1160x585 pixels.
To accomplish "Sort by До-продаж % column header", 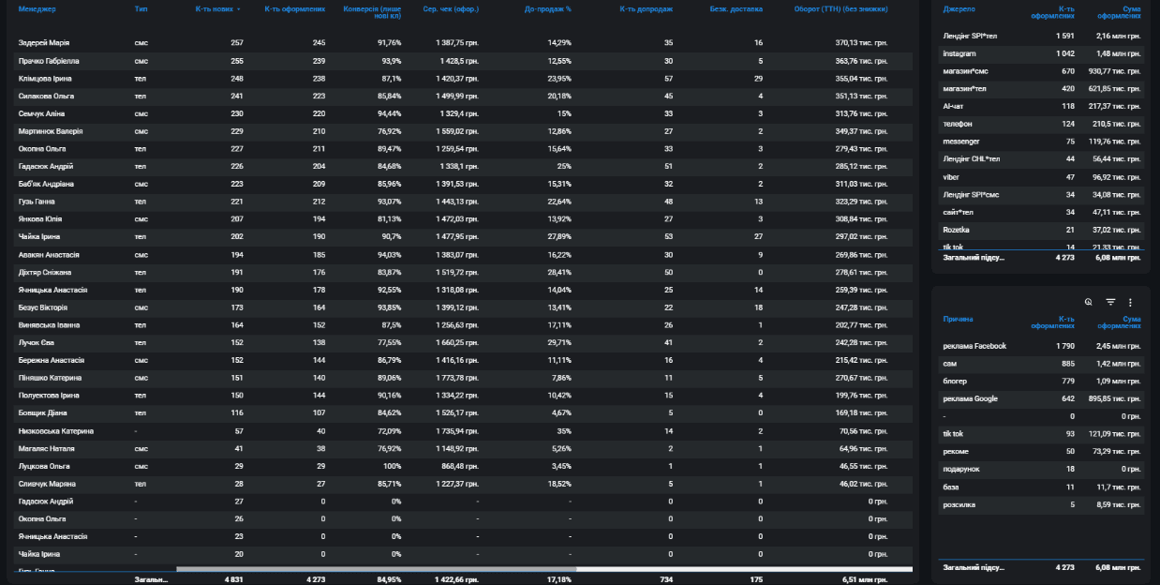I will coord(548,9).
